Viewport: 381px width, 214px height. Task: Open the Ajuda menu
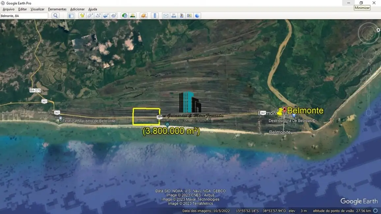(93, 9)
